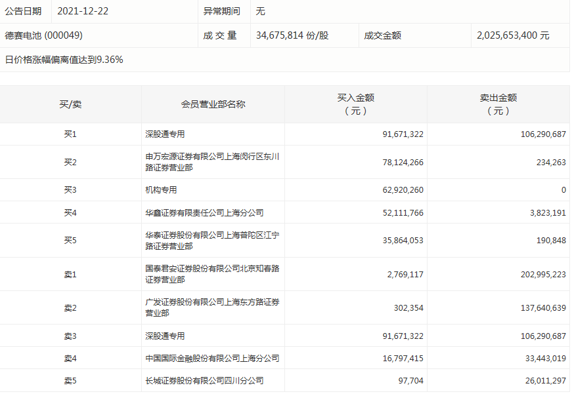
Task: Open 国泰君安证券 北京知春路 branch
Action: coord(212,274)
